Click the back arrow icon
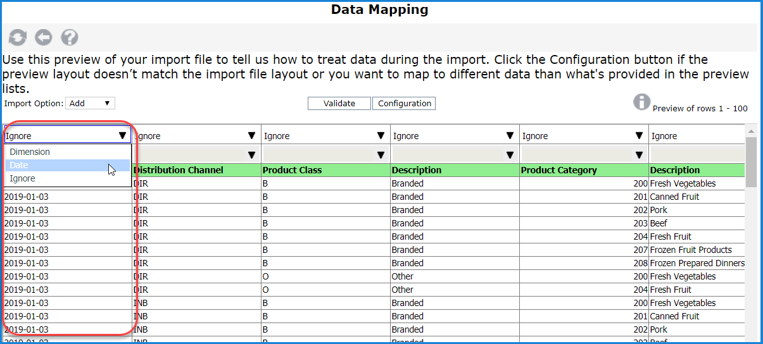763x344 pixels. pyautogui.click(x=43, y=38)
